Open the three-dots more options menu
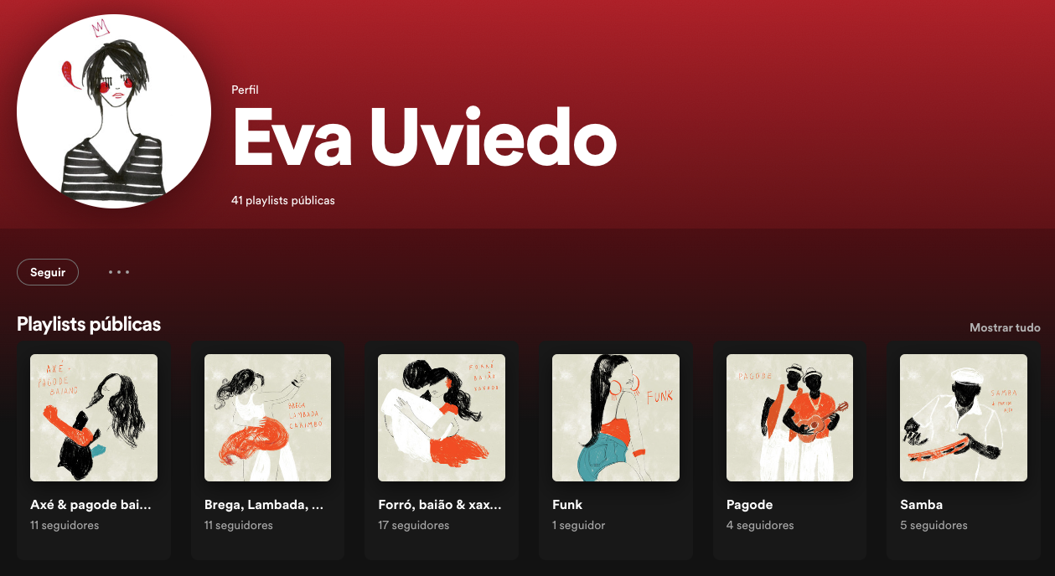Viewport: 1055px width, 576px height. pyautogui.click(x=119, y=272)
